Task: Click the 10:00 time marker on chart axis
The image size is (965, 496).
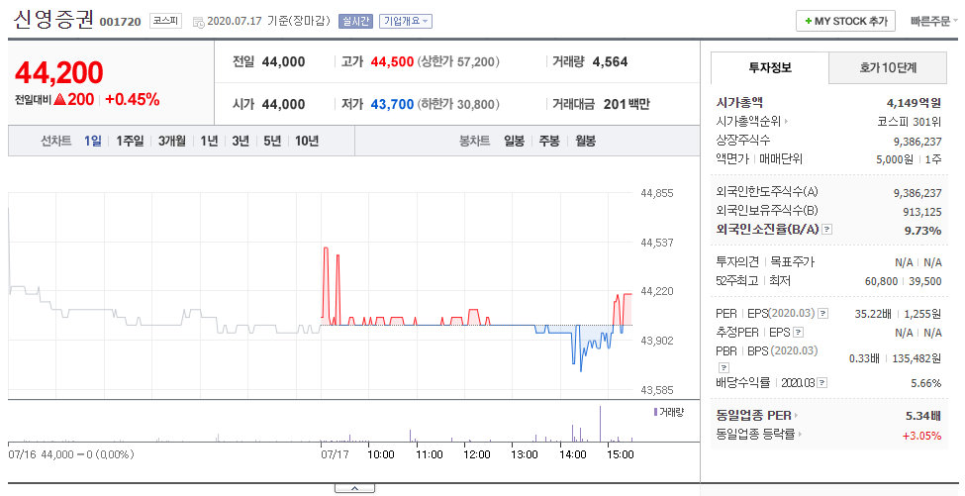Action: (381, 454)
